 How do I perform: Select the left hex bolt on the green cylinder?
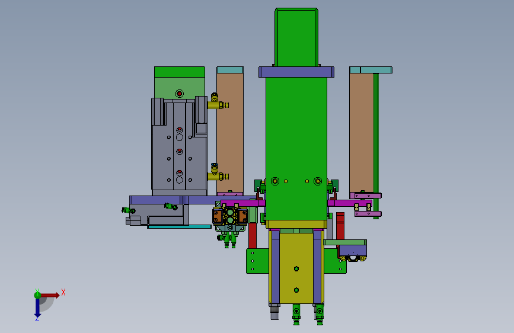pyautogui.click(x=275, y=181)
